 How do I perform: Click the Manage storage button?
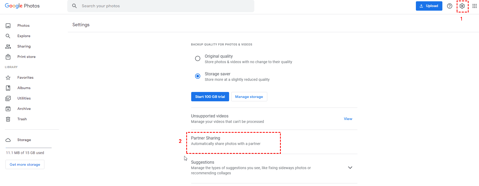pyautogui.click(x=249, y=97)
